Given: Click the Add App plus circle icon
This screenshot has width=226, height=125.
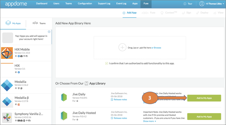Looking at the screenshot, I should pos(124,13).
